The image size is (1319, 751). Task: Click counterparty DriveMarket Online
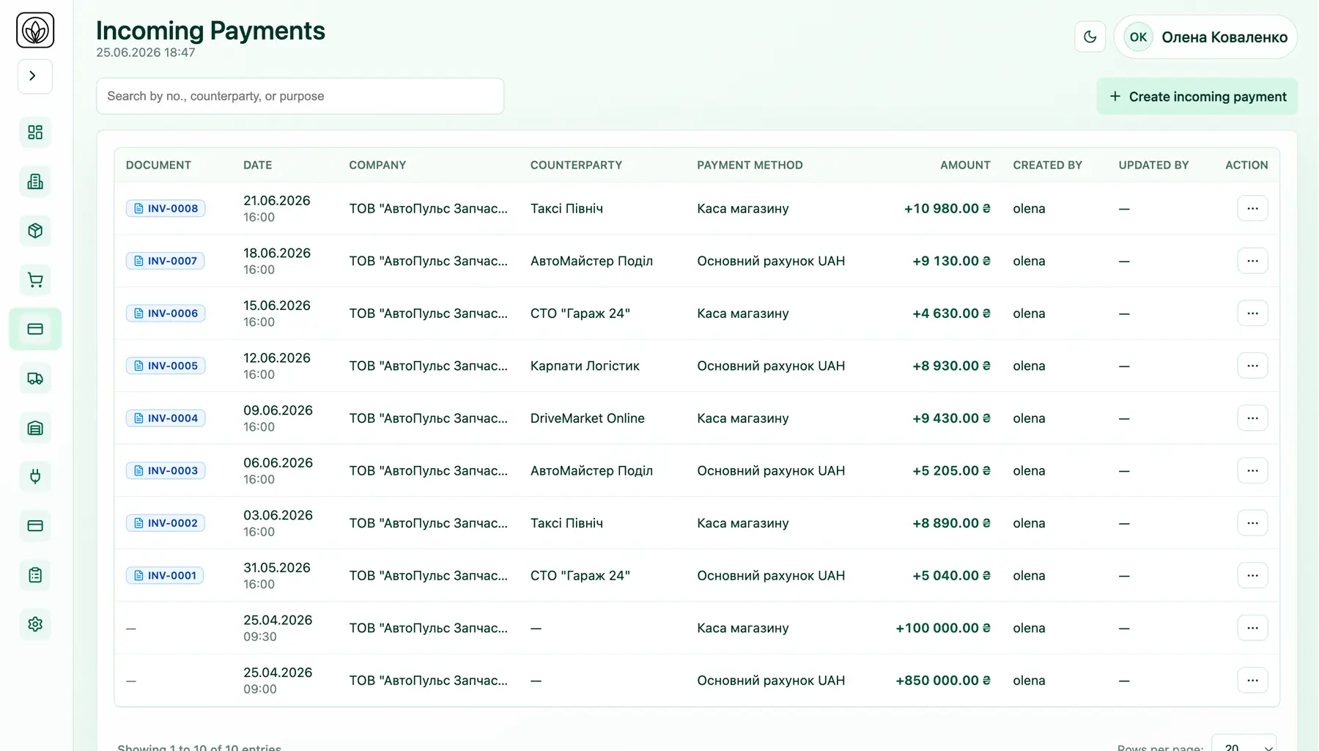pos(588,418)
